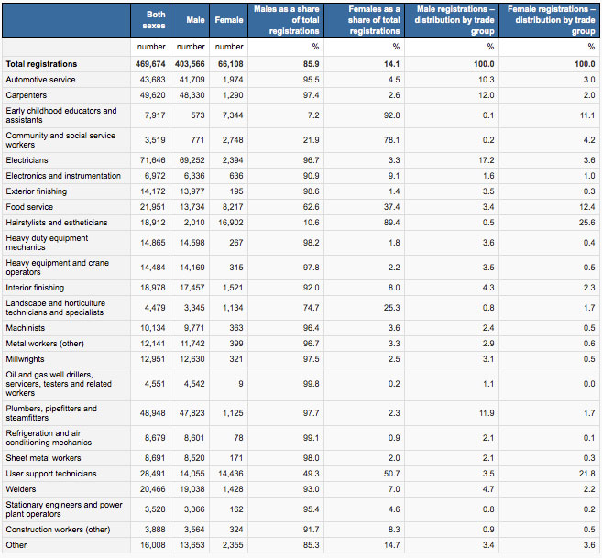Select the "Total registrations" row label
This screenshot has height=558, width=602.
coord(41,64)
